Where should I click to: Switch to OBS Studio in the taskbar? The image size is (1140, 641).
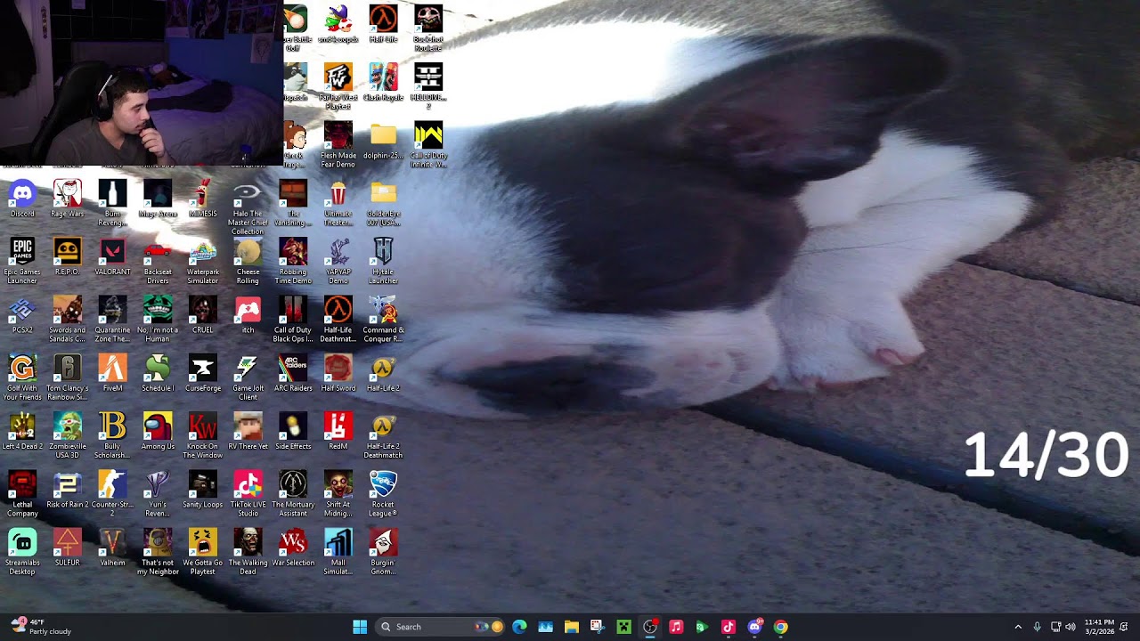click(650, 627)
